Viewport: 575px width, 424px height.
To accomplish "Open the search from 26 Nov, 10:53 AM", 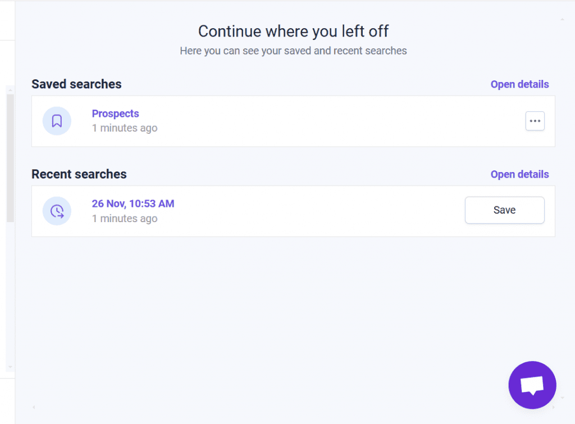I will click(133, 204).
